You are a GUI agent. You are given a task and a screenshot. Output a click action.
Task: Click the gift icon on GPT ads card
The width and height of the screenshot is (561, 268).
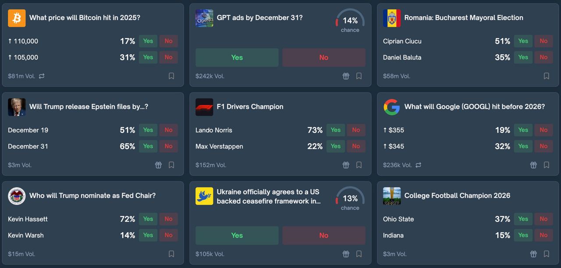point(346,76)
